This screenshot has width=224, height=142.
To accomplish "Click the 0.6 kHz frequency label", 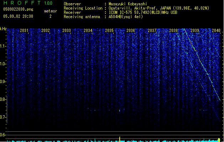I will coord(3,135).
